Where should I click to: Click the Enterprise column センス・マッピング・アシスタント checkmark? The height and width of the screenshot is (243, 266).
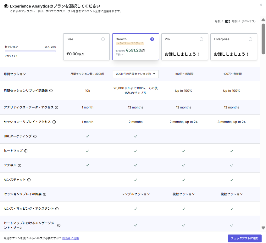(232, 209)
